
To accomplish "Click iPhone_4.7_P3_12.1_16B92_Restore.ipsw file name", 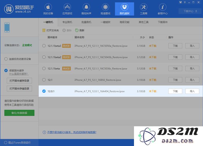I will pyautogui.click(x=98, y=80).
